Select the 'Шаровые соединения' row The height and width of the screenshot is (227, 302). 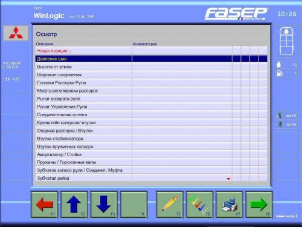click(152, 74)
